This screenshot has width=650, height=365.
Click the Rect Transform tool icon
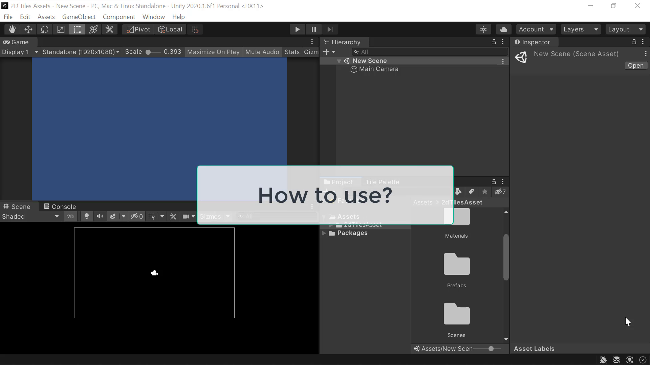[77, 29]
